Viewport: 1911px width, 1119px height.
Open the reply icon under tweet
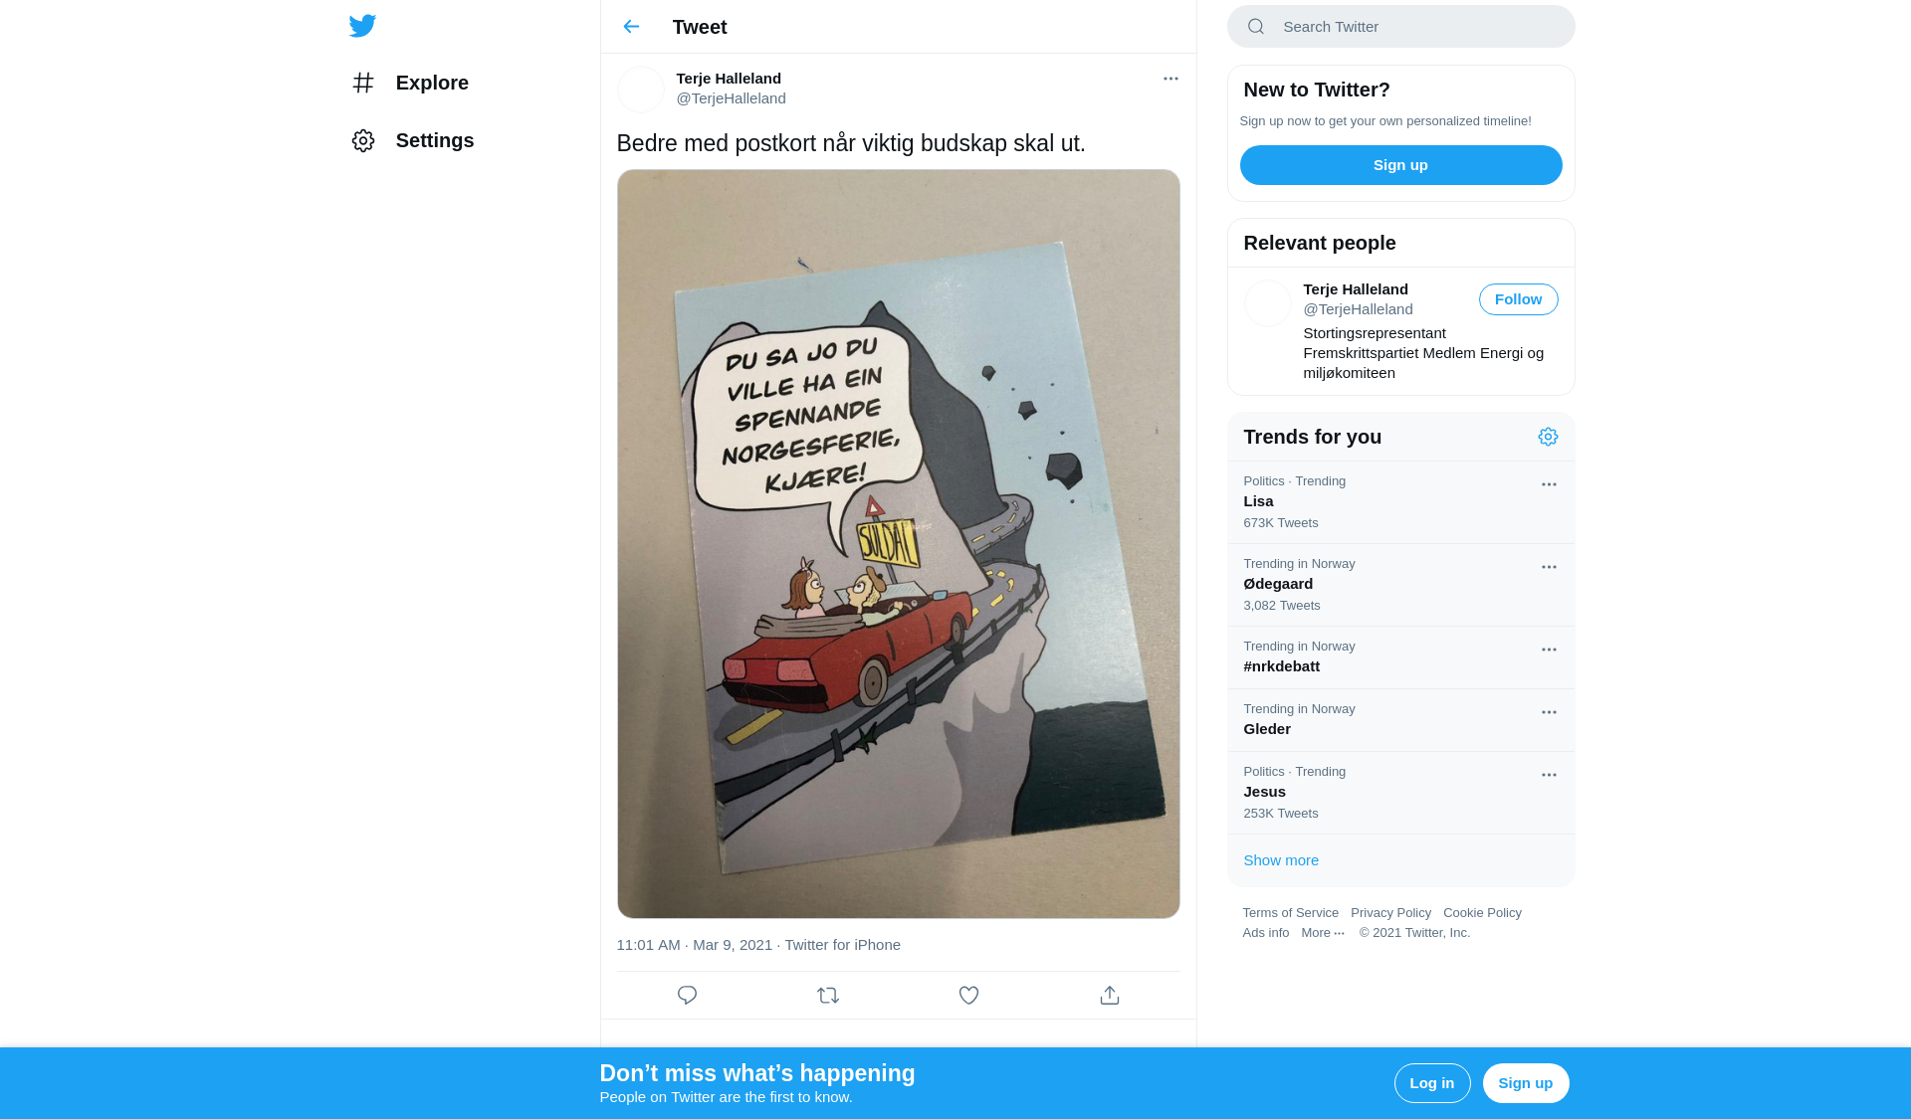(687, 995)
